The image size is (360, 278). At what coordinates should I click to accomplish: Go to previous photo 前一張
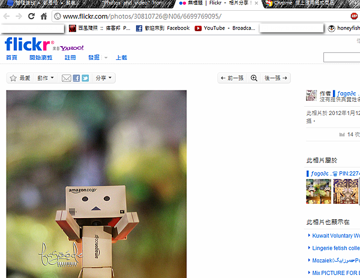pyautogui.click(x=232, y=78)
